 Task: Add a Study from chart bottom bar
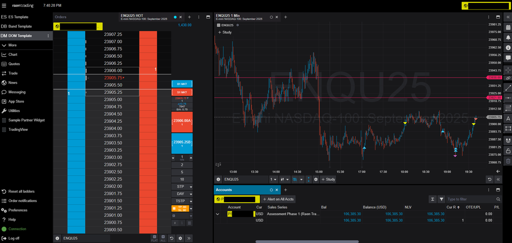tap(328, 179)
